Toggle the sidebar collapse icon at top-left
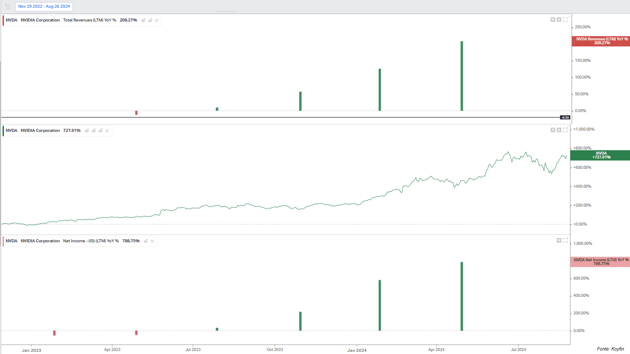630x354 pixels. 7,6
